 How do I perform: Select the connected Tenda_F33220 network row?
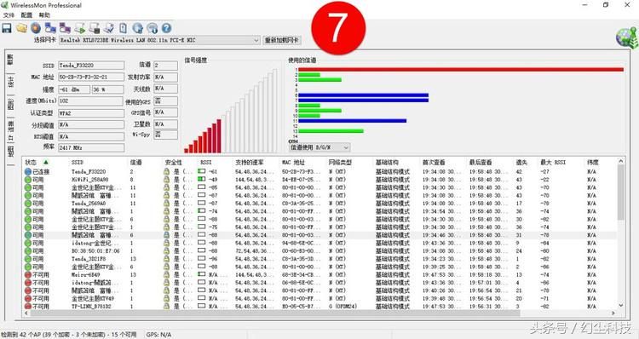(319, 171)
